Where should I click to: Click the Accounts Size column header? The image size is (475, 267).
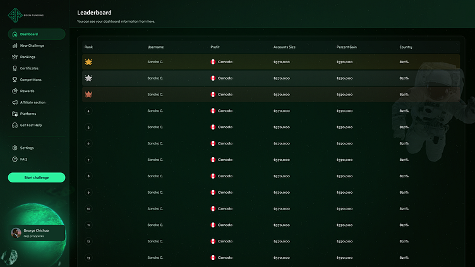(x=284, y=47)
